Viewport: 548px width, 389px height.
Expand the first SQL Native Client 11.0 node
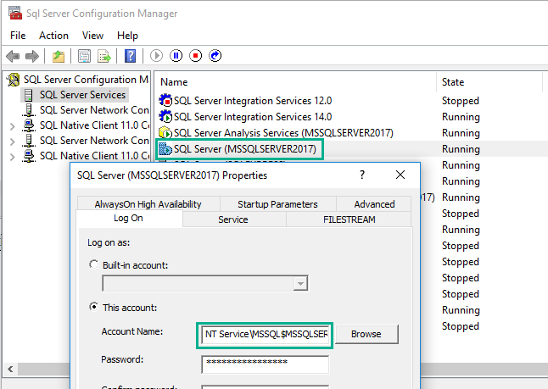12,125
